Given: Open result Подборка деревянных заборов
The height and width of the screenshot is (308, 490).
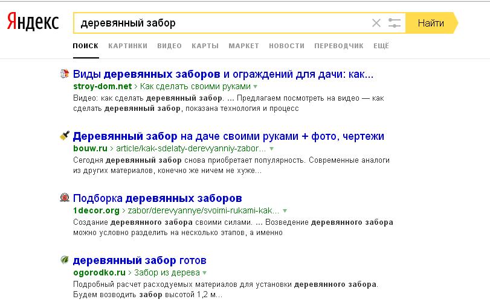Looking at the screenshot, I should pos(158,198).
